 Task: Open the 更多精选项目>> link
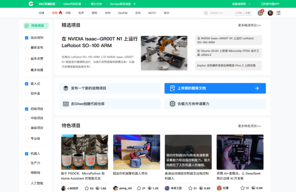point(249,25)
